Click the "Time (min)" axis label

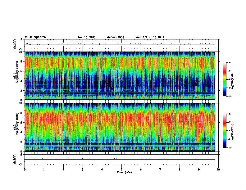click(124, 172)
